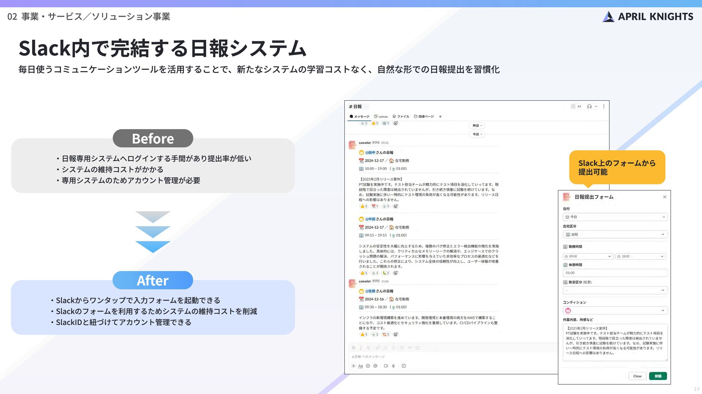
Task: Add a reaction to 田中's report
Action: [x=396, y=206]
